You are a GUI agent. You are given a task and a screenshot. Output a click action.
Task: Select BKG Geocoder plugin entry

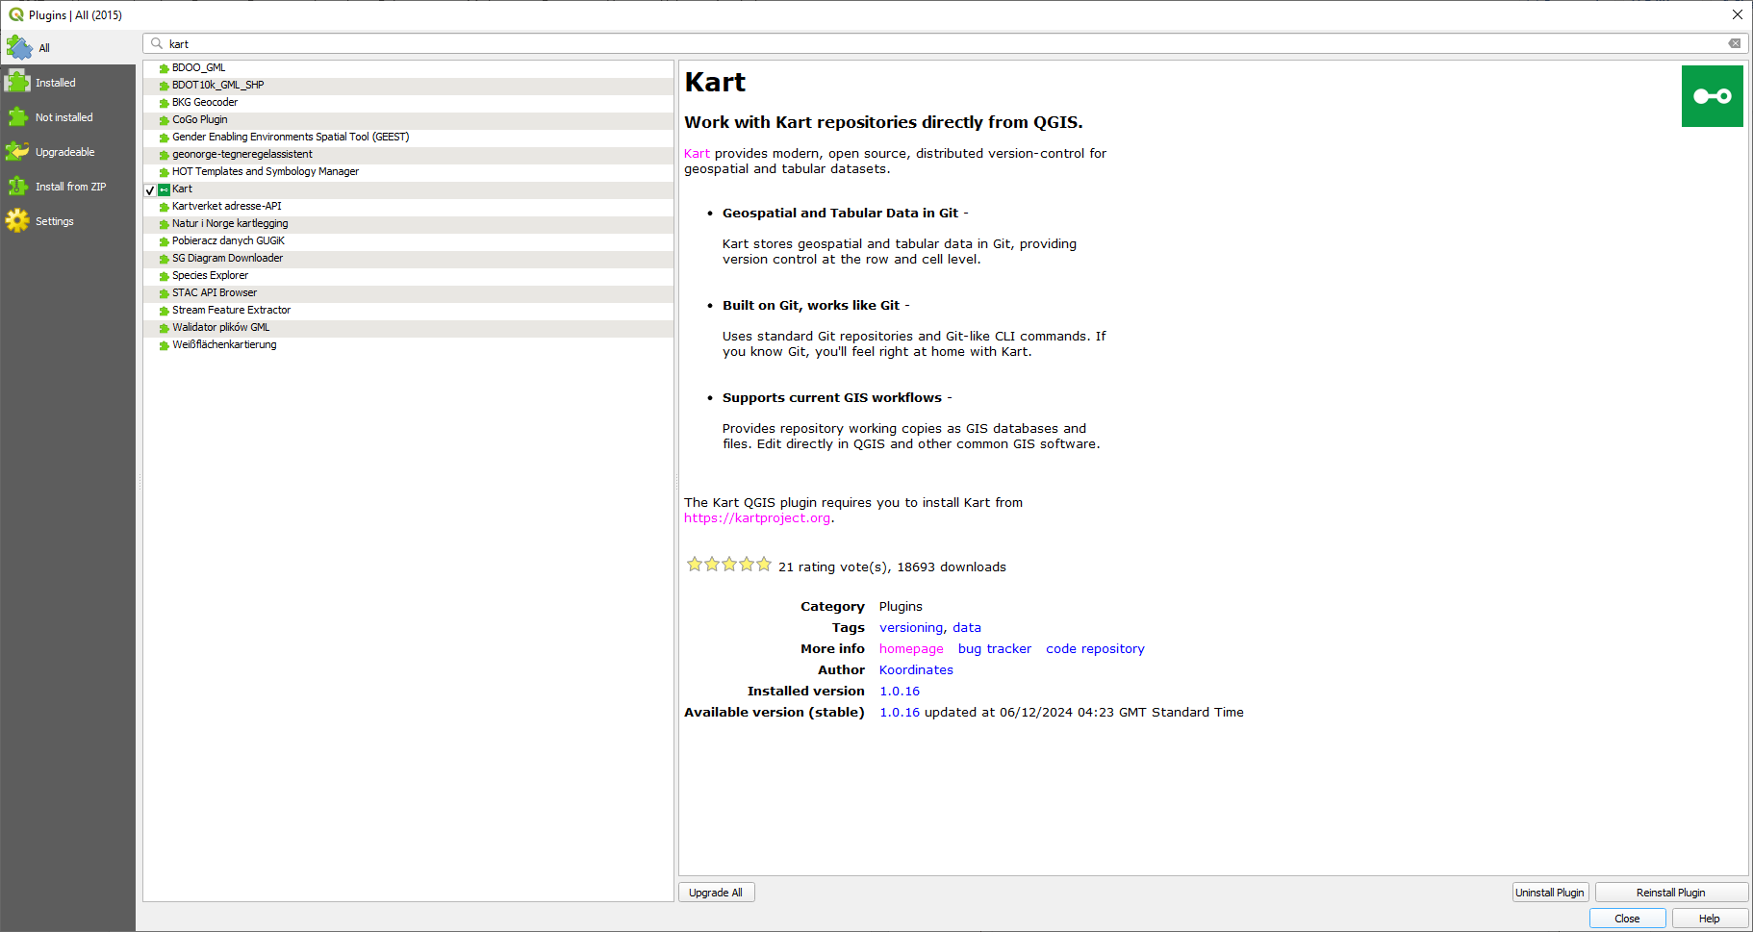(x=205, y=102)
